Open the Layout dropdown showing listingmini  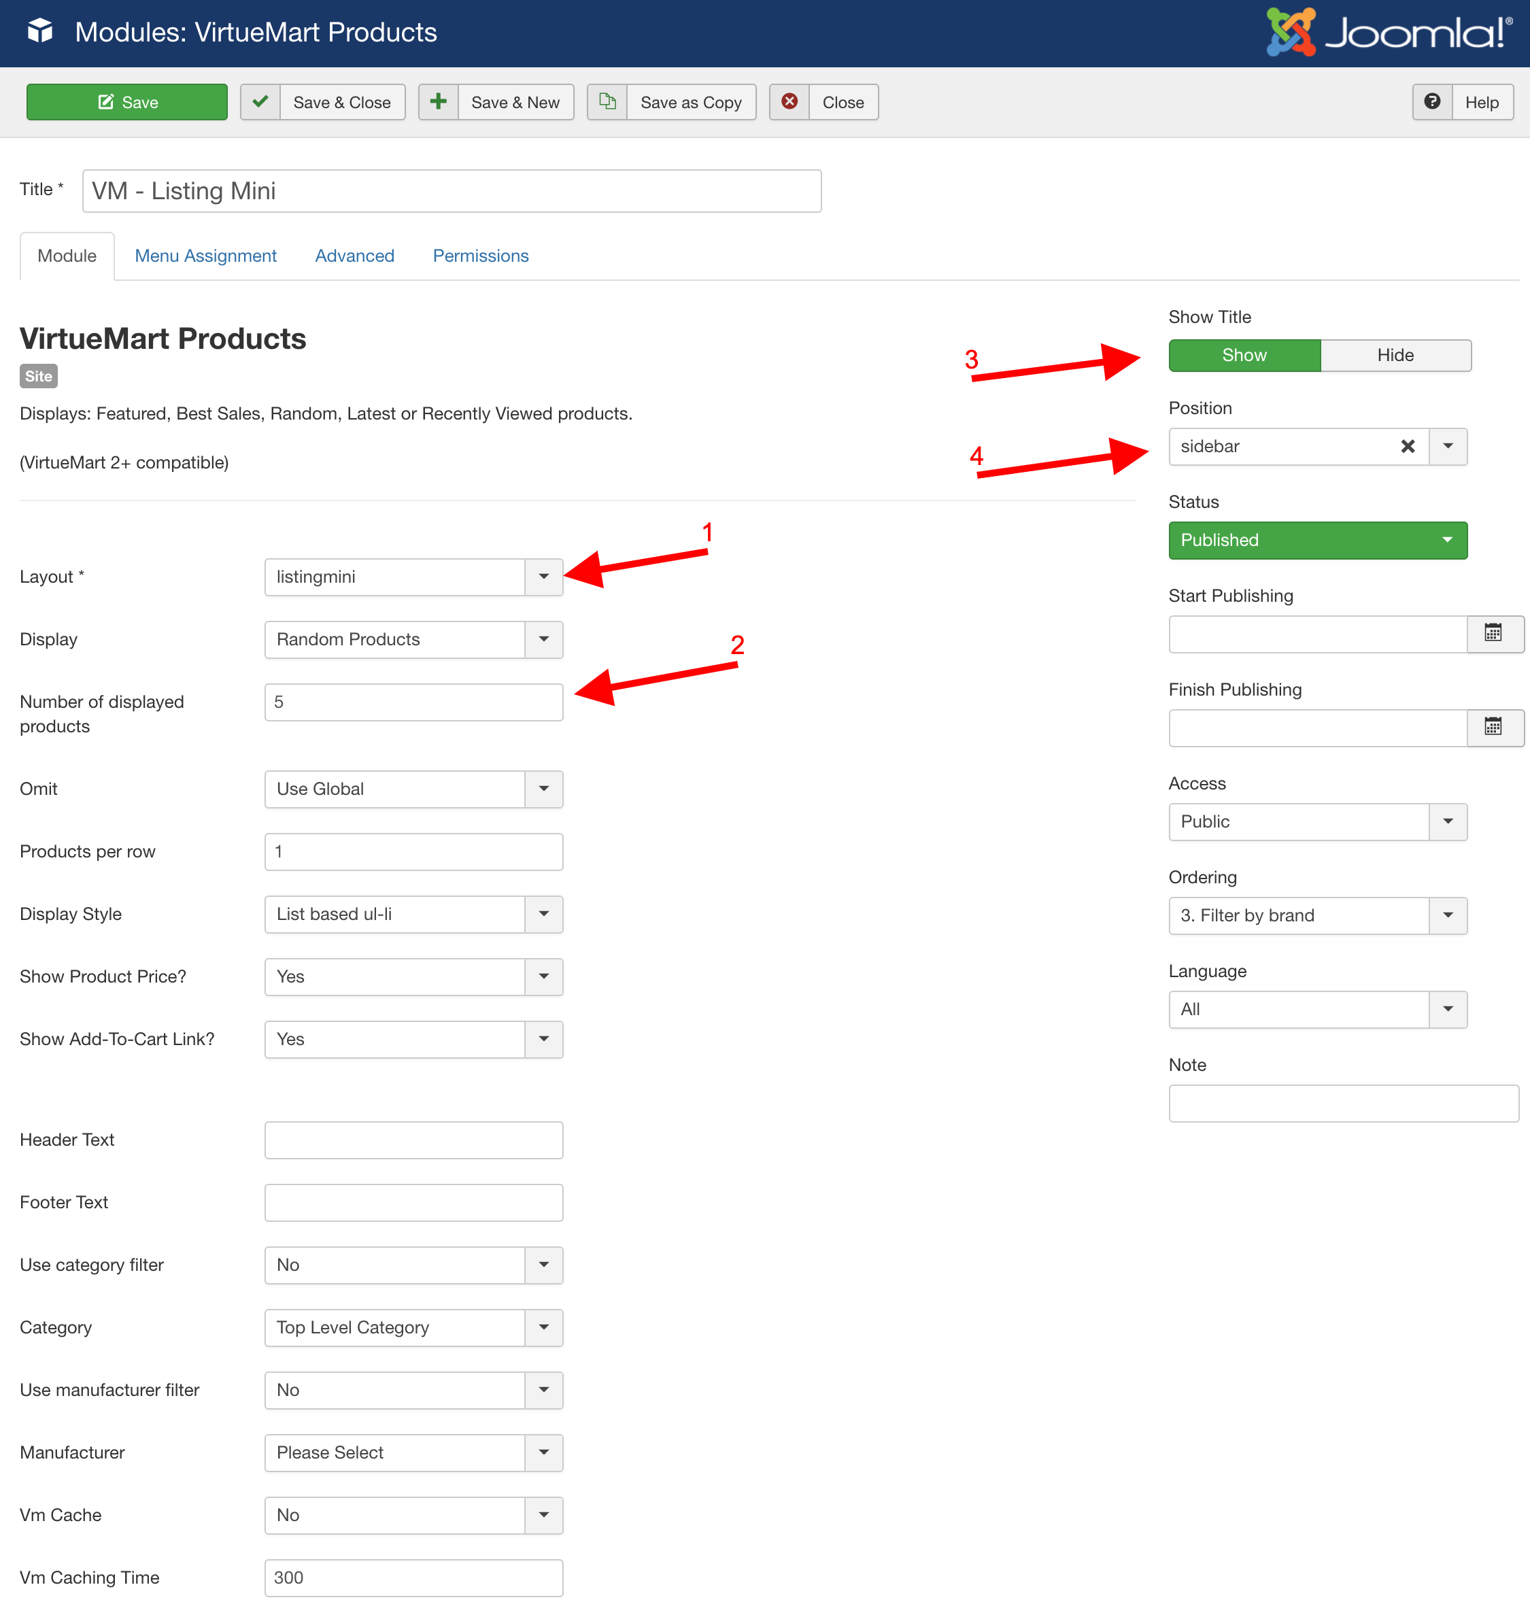point(413,577)
